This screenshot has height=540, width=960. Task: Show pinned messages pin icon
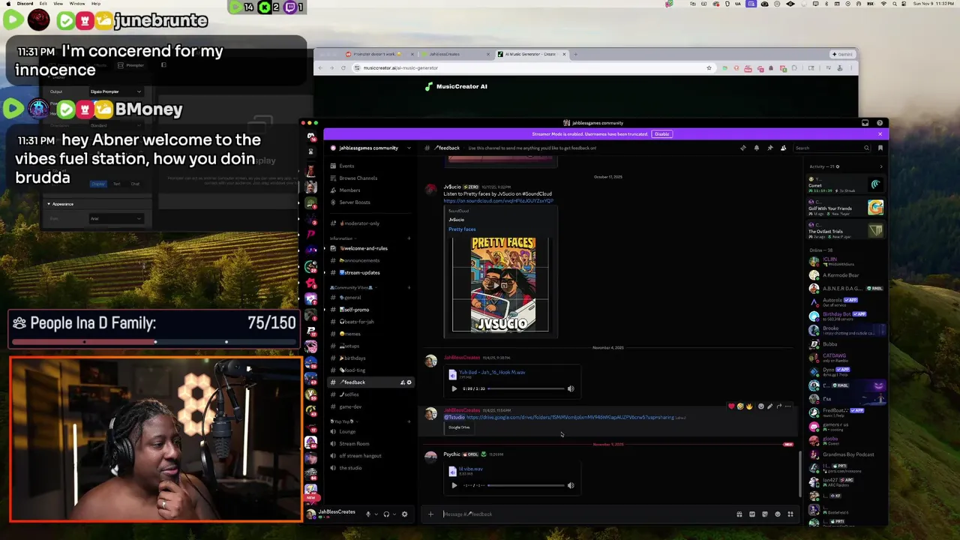coord(769,148)
